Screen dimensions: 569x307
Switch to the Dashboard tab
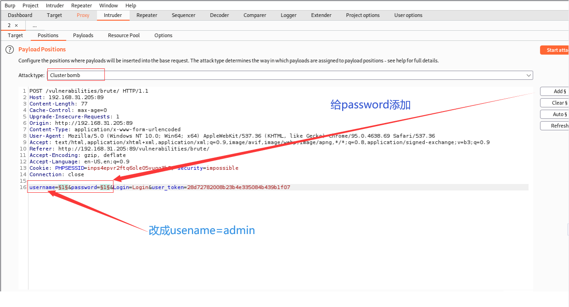pos(20,15)
